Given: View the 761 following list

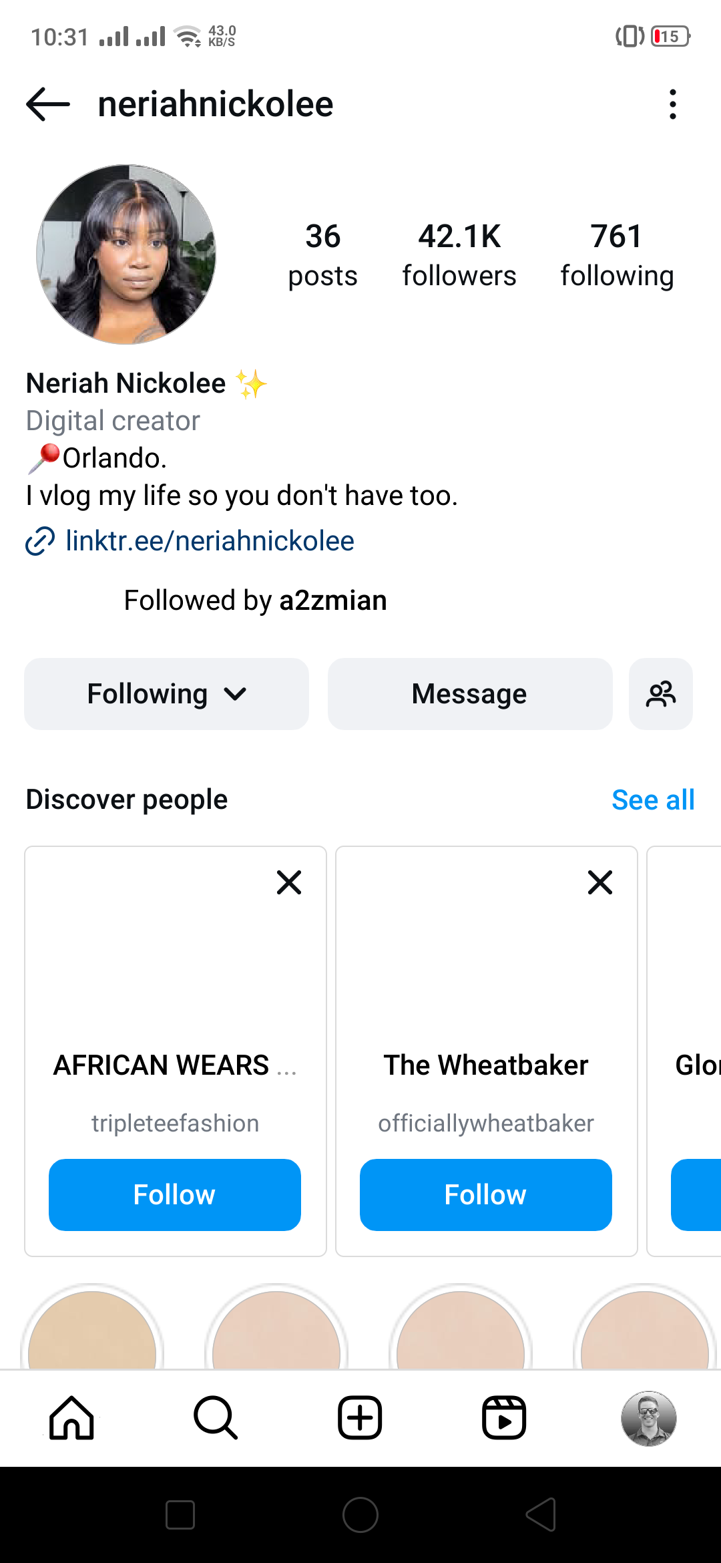Looking at the screenshot, I should click(617, 255).
